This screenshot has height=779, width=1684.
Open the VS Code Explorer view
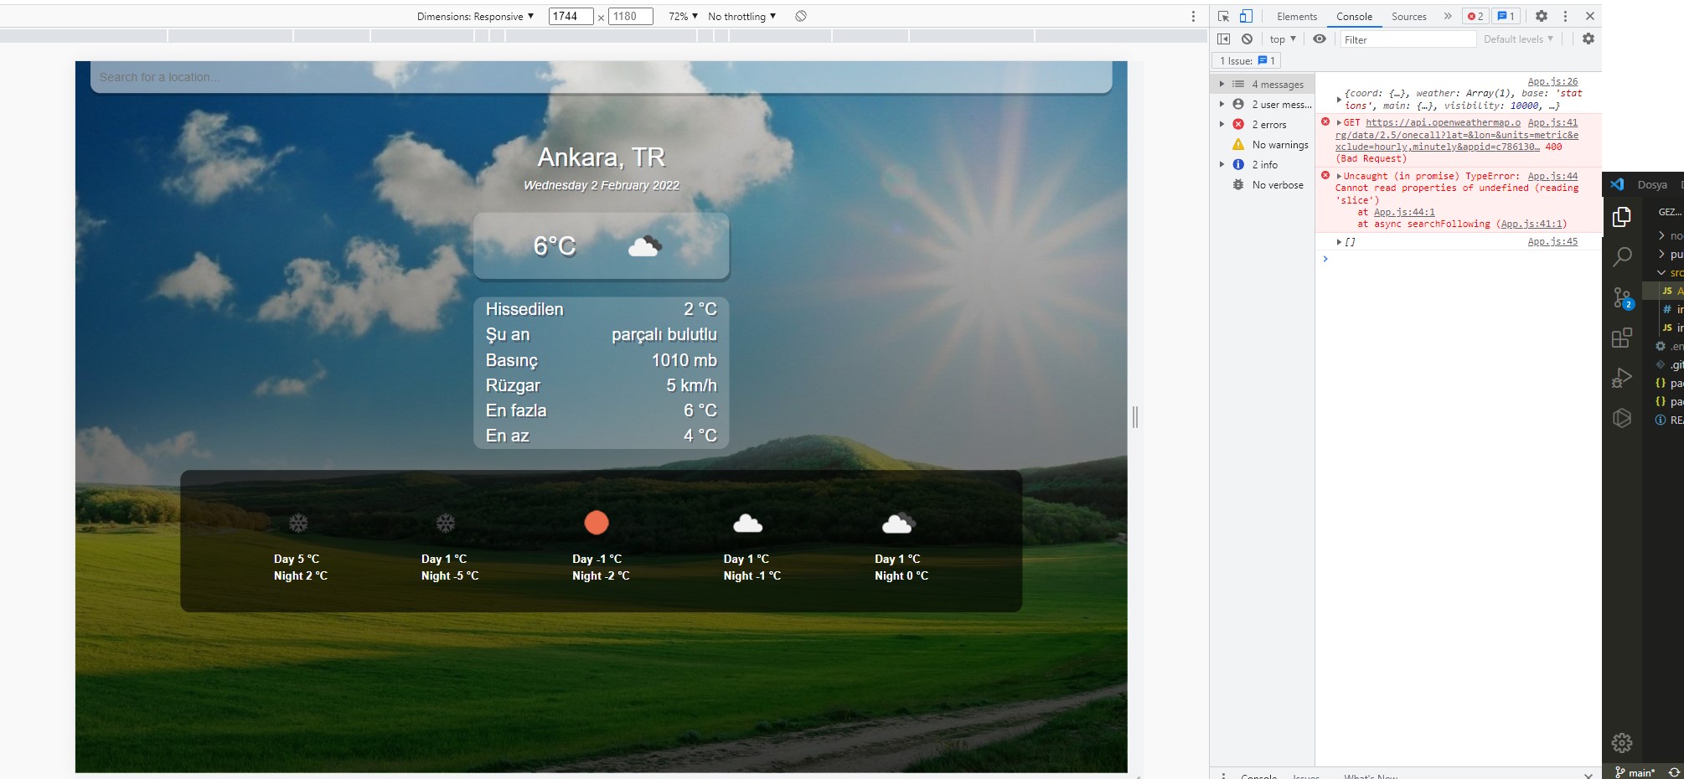pyautogui.click(x=1622, y=217)
